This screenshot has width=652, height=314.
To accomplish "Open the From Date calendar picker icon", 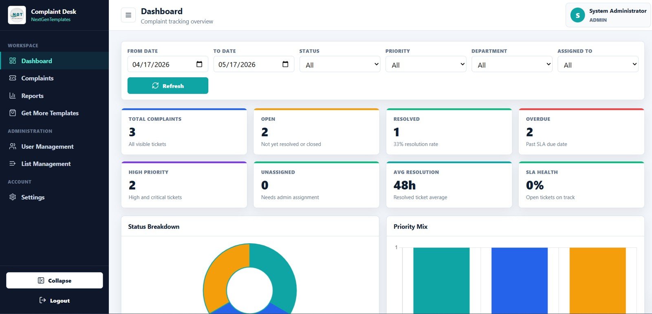I will tap(199, 64).
